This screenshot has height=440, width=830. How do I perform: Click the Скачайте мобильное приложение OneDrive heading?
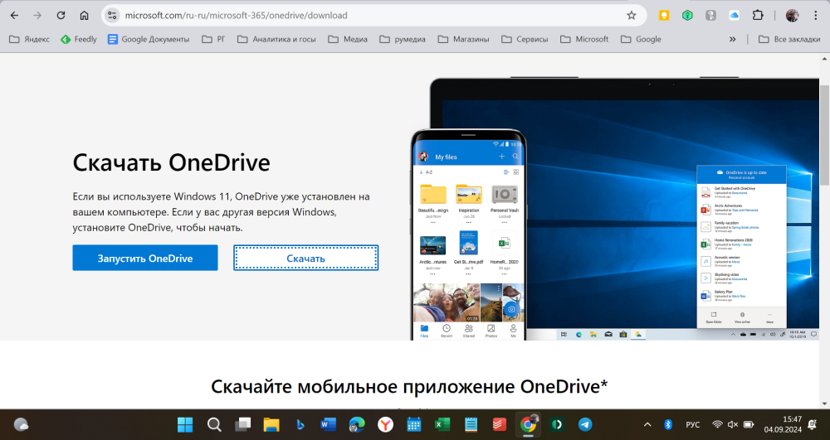(x=409, y=387)
